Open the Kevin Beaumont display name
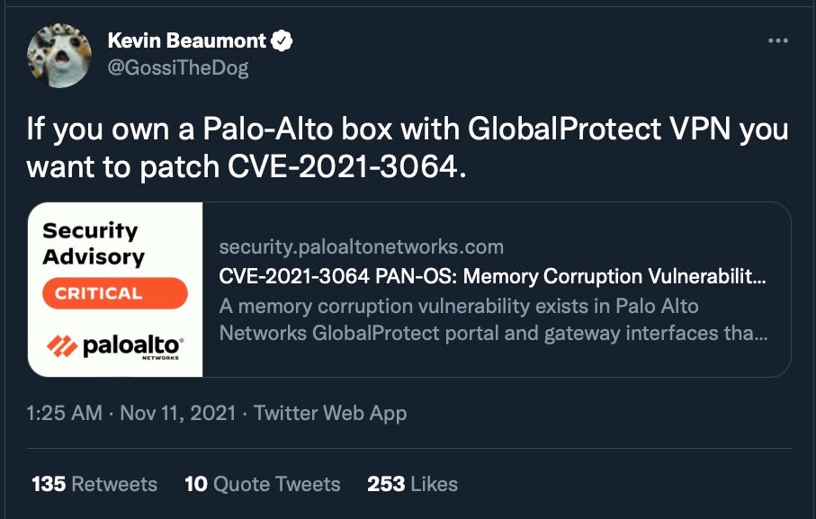The height and width of the screenshot is (519, 816). (x=187, y=40)
